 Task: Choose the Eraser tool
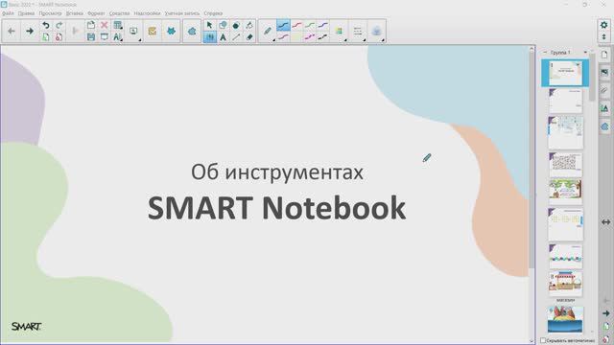[x=249, y=37]
